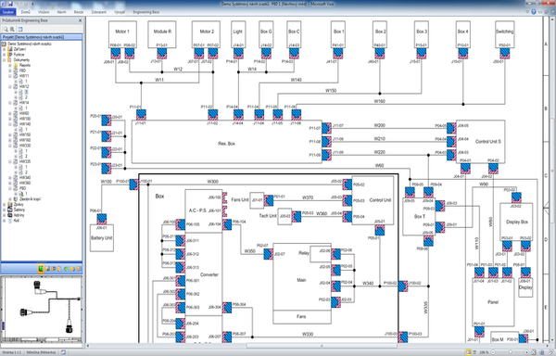Click the save icon in quick access toolbar
The height and width of the screenshot is (356, 556).
tap(10, 4)
